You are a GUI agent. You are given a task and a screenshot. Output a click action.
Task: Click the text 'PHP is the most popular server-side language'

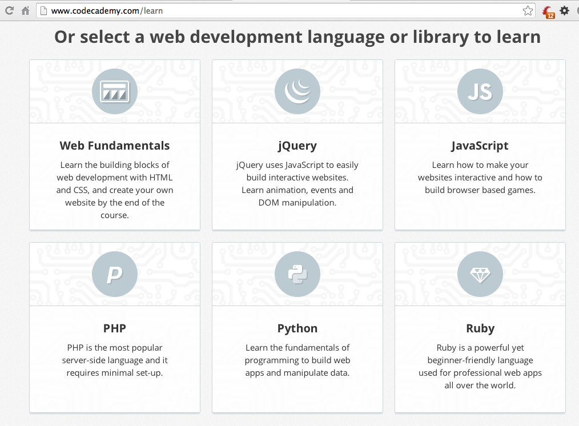tap(114, 360)
